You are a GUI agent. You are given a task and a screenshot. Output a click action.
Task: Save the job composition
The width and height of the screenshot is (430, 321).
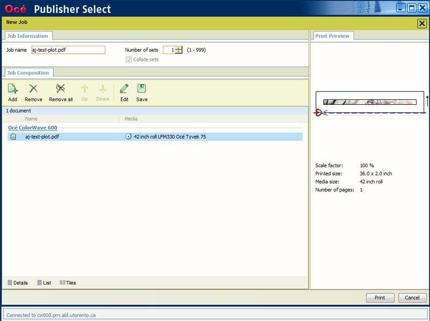click(x=142, y=92)
